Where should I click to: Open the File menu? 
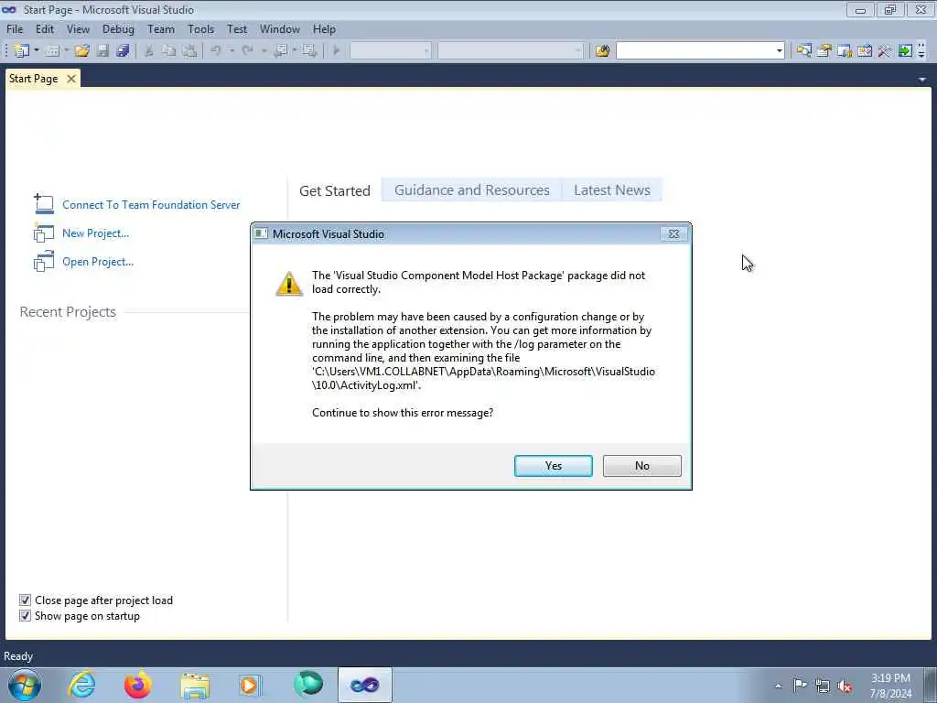click(15, 28)
